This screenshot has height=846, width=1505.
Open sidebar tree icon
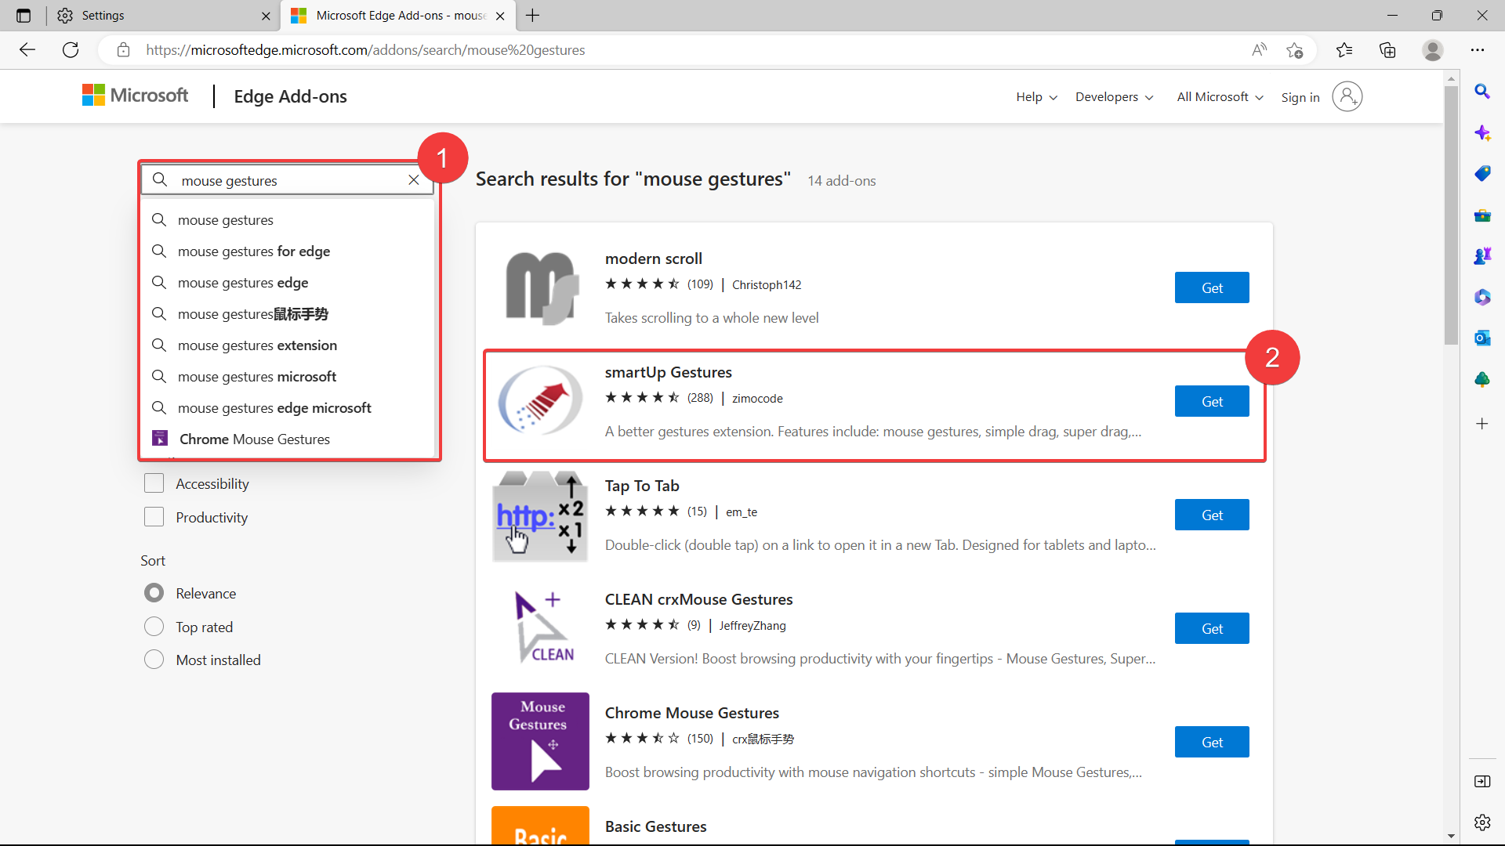[x=1481, y=379]
